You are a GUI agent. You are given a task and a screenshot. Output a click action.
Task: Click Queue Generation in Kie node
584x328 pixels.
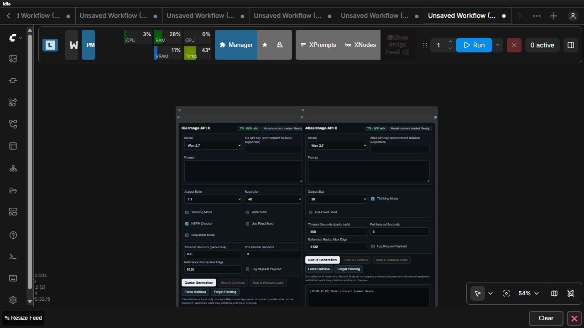[198, 283]
